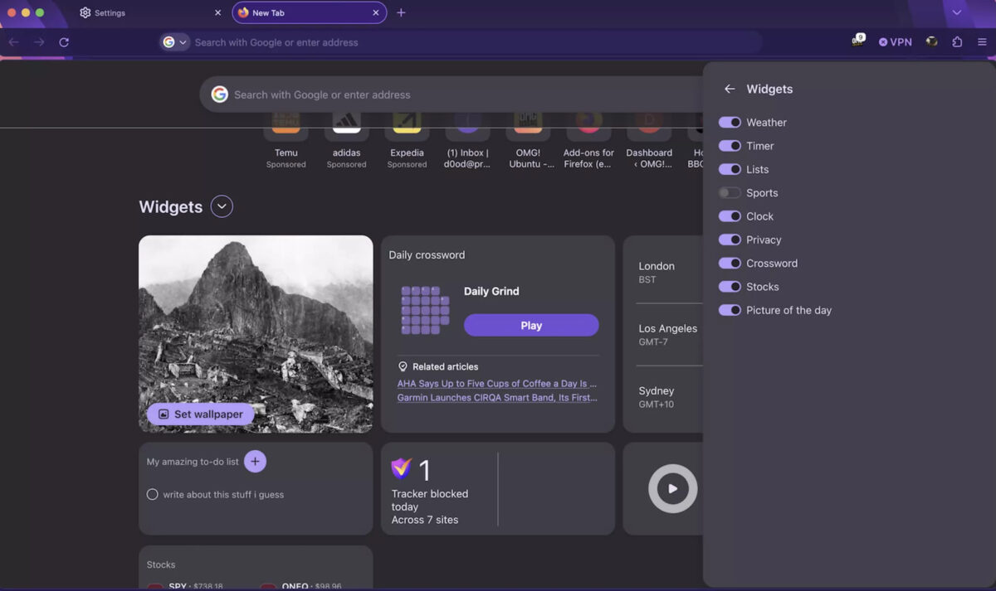
Task: Reload the current page
Action: (x=64, y=42)
